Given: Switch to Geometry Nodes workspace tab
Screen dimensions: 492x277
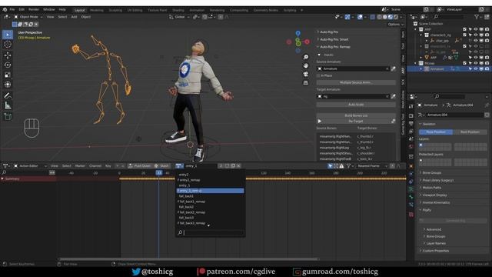Looking at the screenshot, I should 266,10.
